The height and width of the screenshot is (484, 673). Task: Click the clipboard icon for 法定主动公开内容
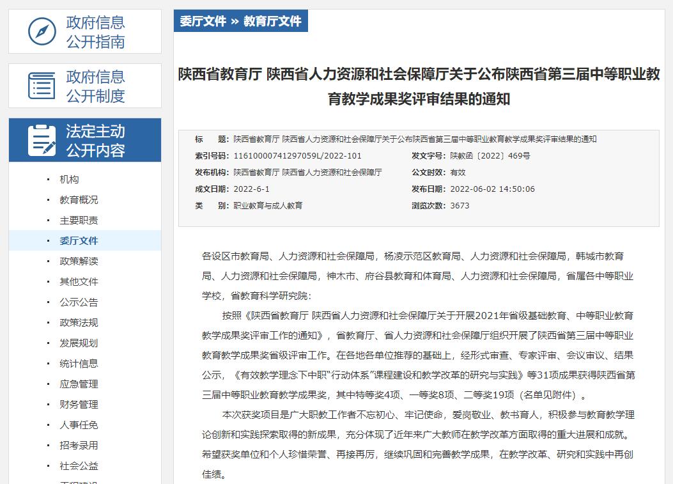42,141
